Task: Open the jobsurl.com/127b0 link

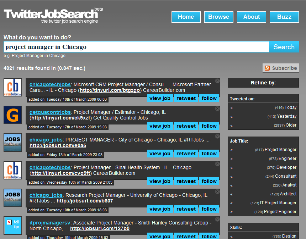Action: click(100, 228)
